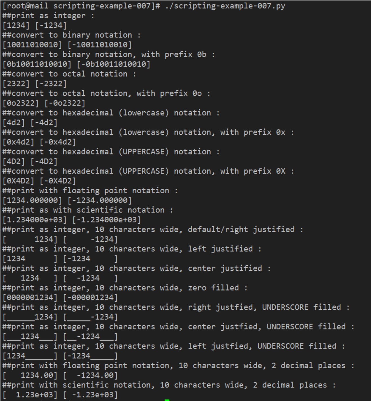This screenshot has height=401, width=371.
Task: Click the '##print as integer :' heading line
Action: [48, 15]
